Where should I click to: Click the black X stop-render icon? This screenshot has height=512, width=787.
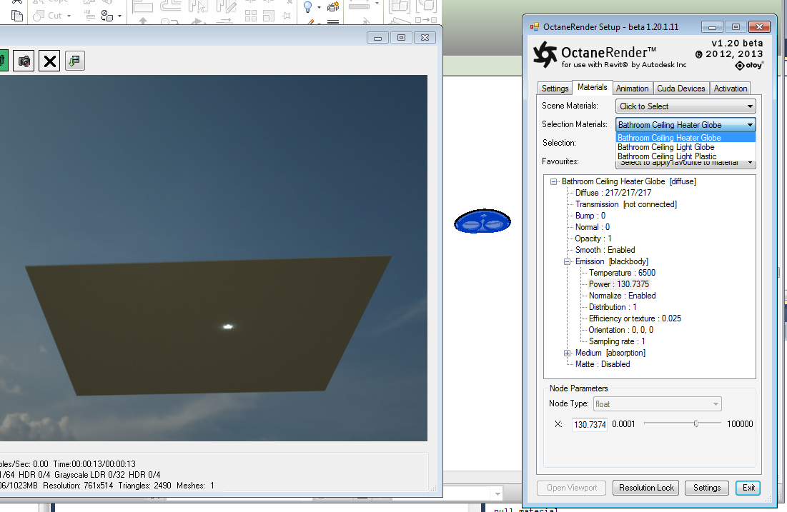49,61
